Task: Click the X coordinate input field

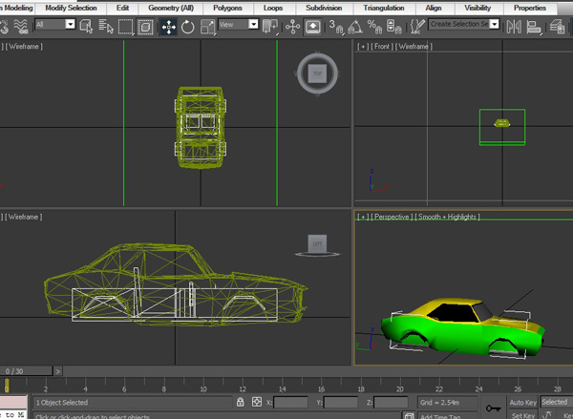Action: [291, 403]
